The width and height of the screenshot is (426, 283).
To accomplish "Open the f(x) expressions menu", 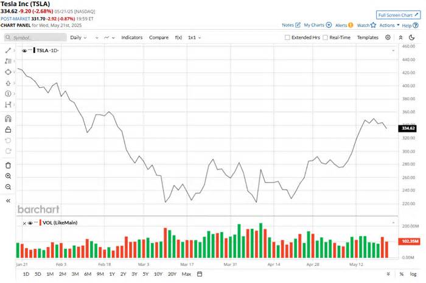I will [178, 38].
